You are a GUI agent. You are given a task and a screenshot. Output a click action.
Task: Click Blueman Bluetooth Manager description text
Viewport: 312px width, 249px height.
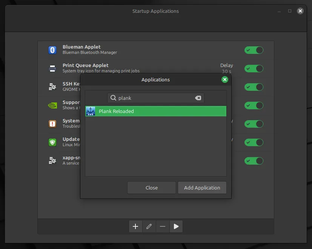click(x=90, y=52)
